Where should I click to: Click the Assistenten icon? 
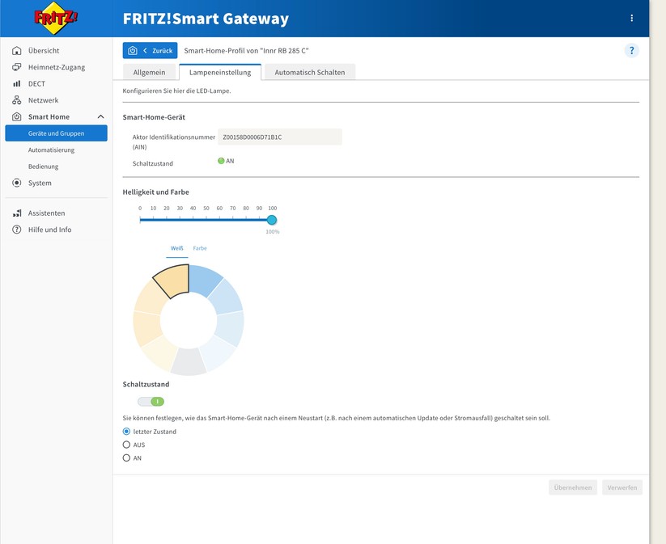click(16, 213)
